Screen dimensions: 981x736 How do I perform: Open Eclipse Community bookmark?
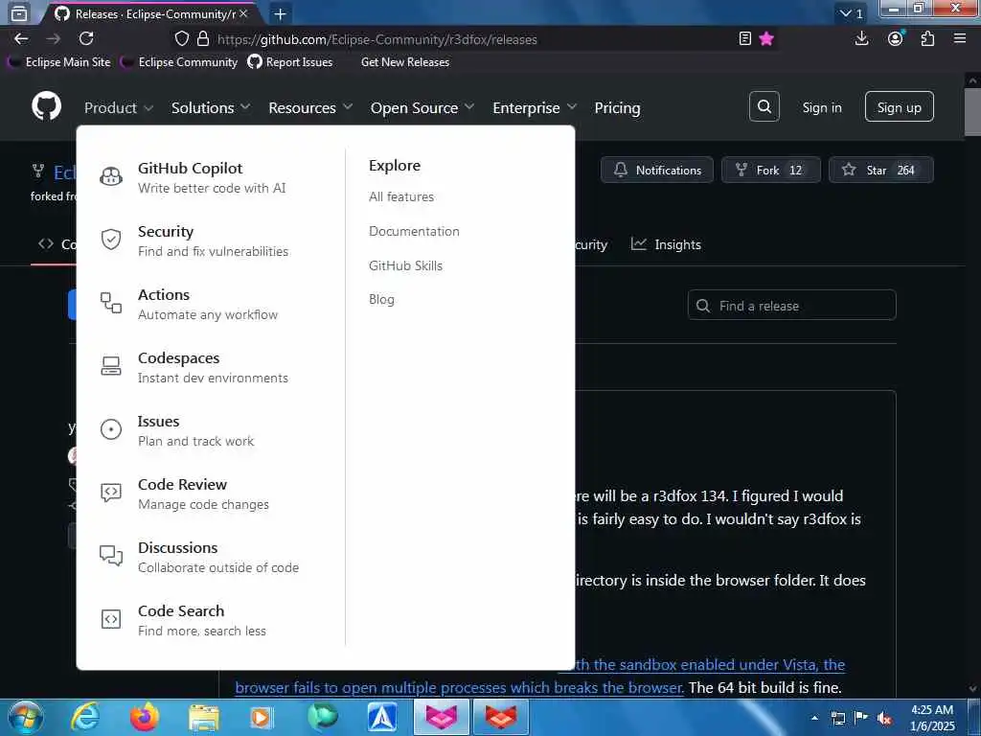[180, 62]
